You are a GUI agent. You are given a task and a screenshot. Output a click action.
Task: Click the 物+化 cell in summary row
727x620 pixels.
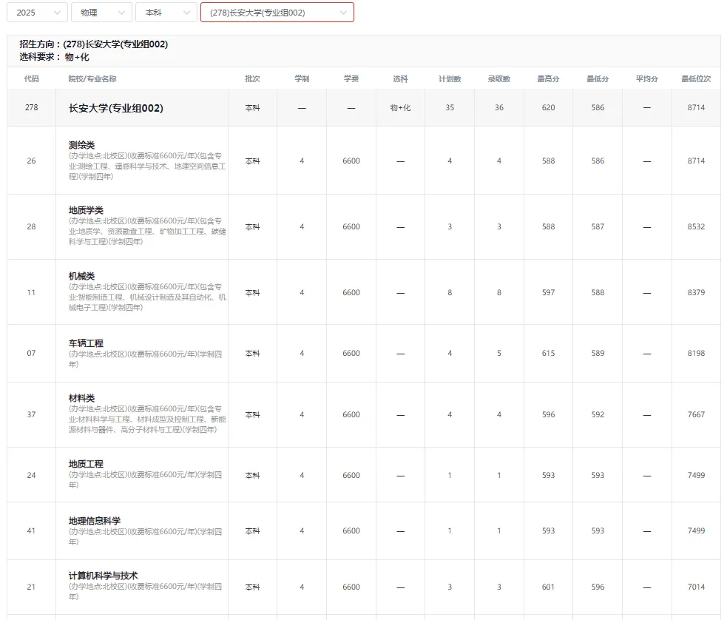tap(401, 107)
